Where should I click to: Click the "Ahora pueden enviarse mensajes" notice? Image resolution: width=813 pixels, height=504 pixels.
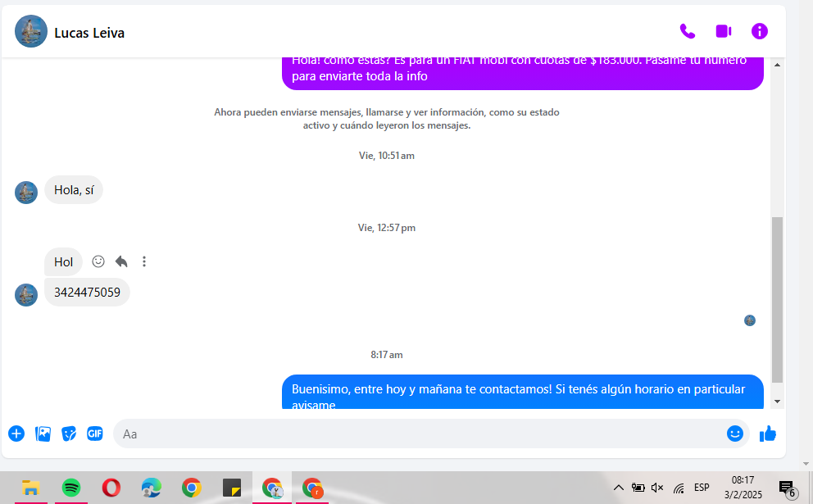coord(387,119)
